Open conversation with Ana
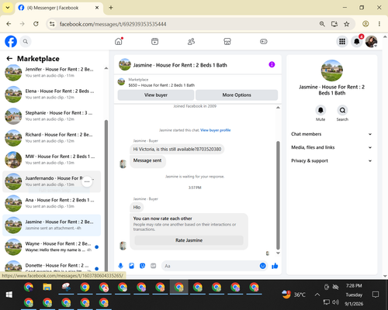 52,203
